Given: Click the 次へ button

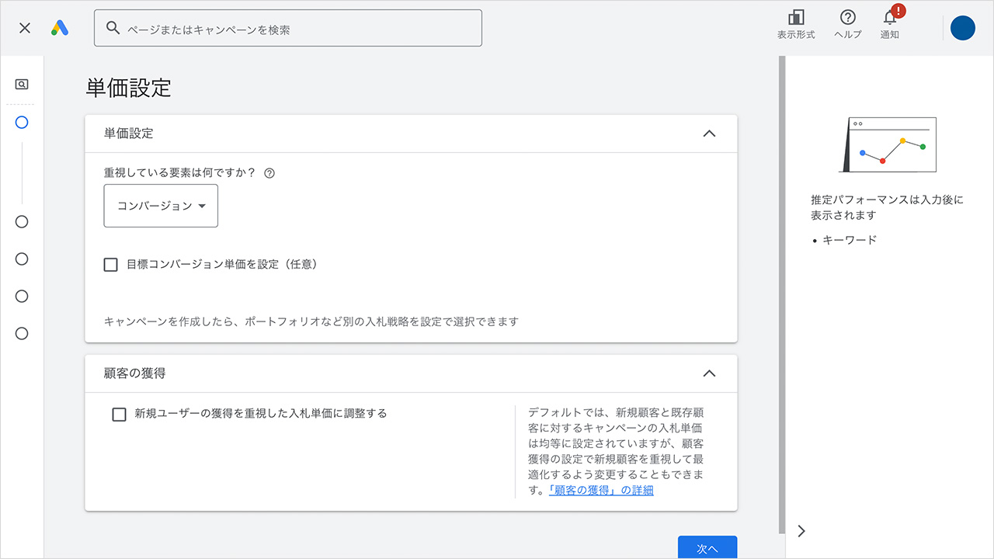Looking at the screenshot, I should click(707, 547).
